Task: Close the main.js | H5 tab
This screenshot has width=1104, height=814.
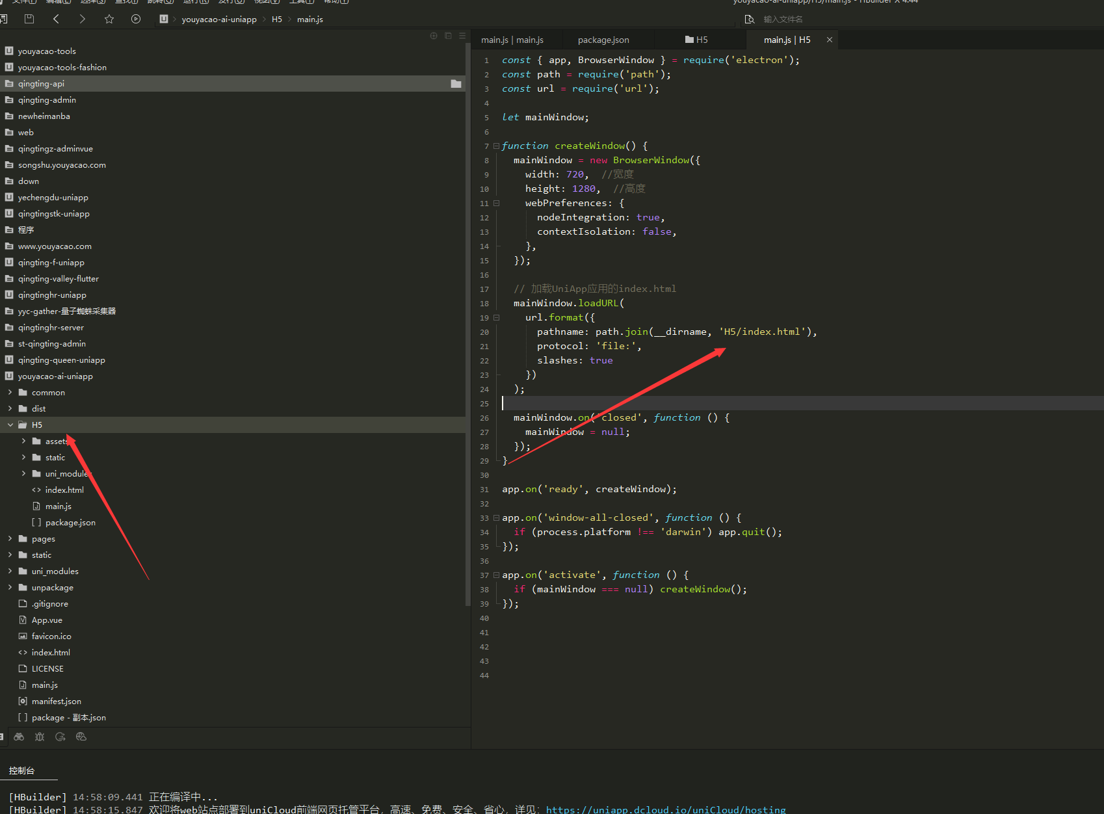Action: (830, 40)
